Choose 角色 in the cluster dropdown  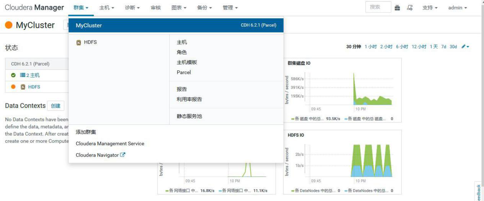[x=182, y=52]
